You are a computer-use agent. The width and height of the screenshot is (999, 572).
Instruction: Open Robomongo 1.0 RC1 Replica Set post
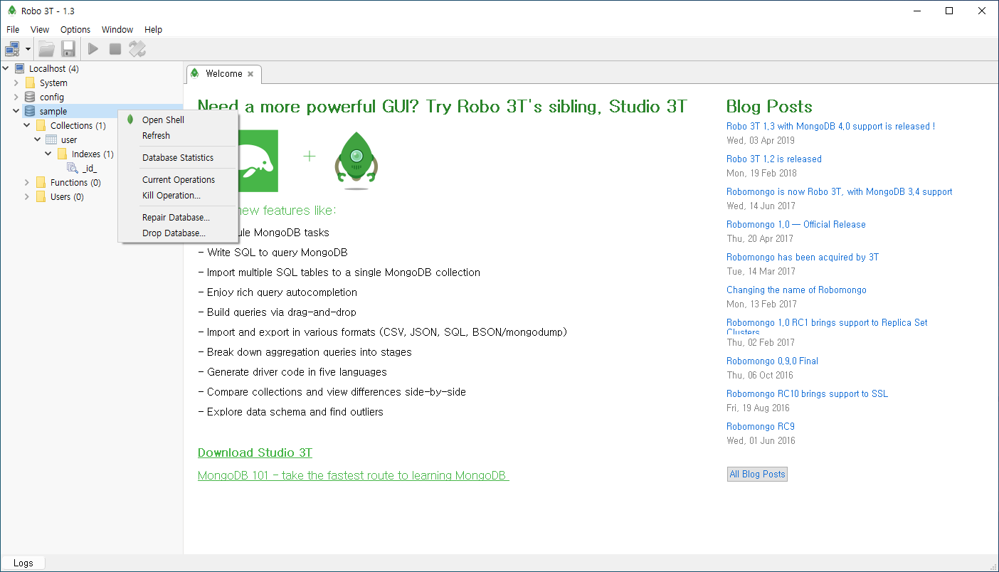(827, 326)
